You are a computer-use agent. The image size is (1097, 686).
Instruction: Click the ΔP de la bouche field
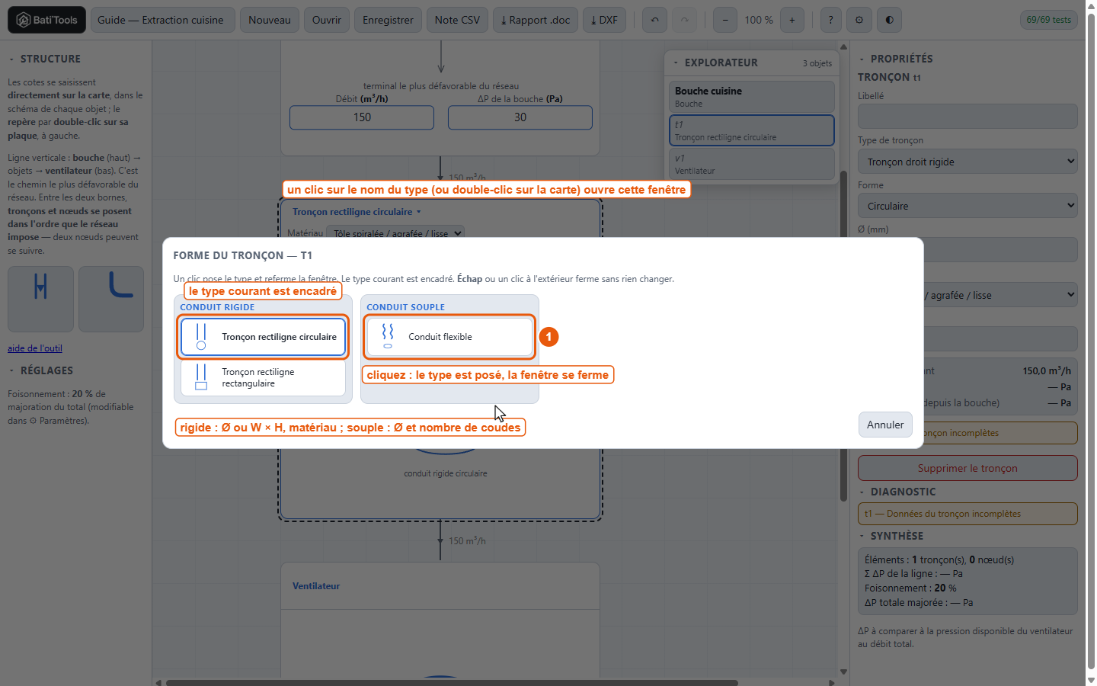[520, 117]
